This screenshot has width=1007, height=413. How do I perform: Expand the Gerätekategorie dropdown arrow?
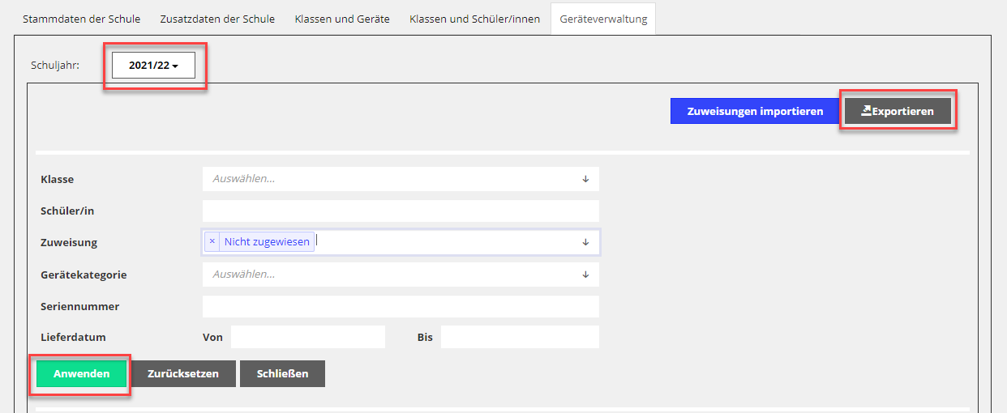(x=585, y=275)
